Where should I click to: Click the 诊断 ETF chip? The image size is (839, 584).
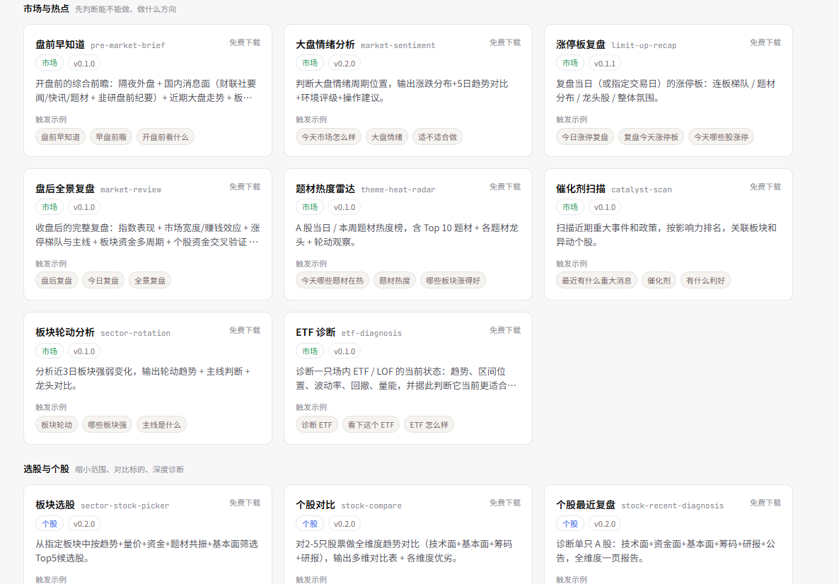pyautogui.click(x=317, y=425)
